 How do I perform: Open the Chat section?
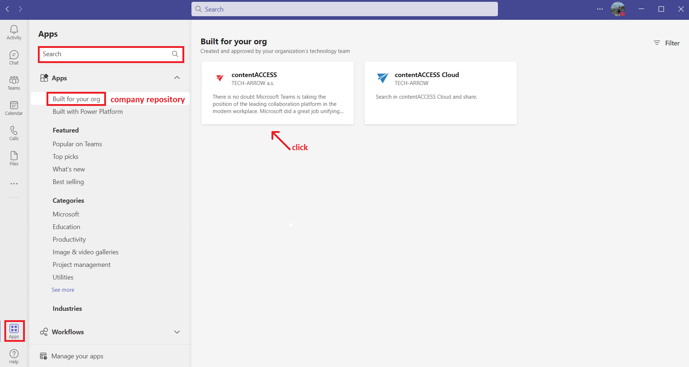[x=14, y=58]
